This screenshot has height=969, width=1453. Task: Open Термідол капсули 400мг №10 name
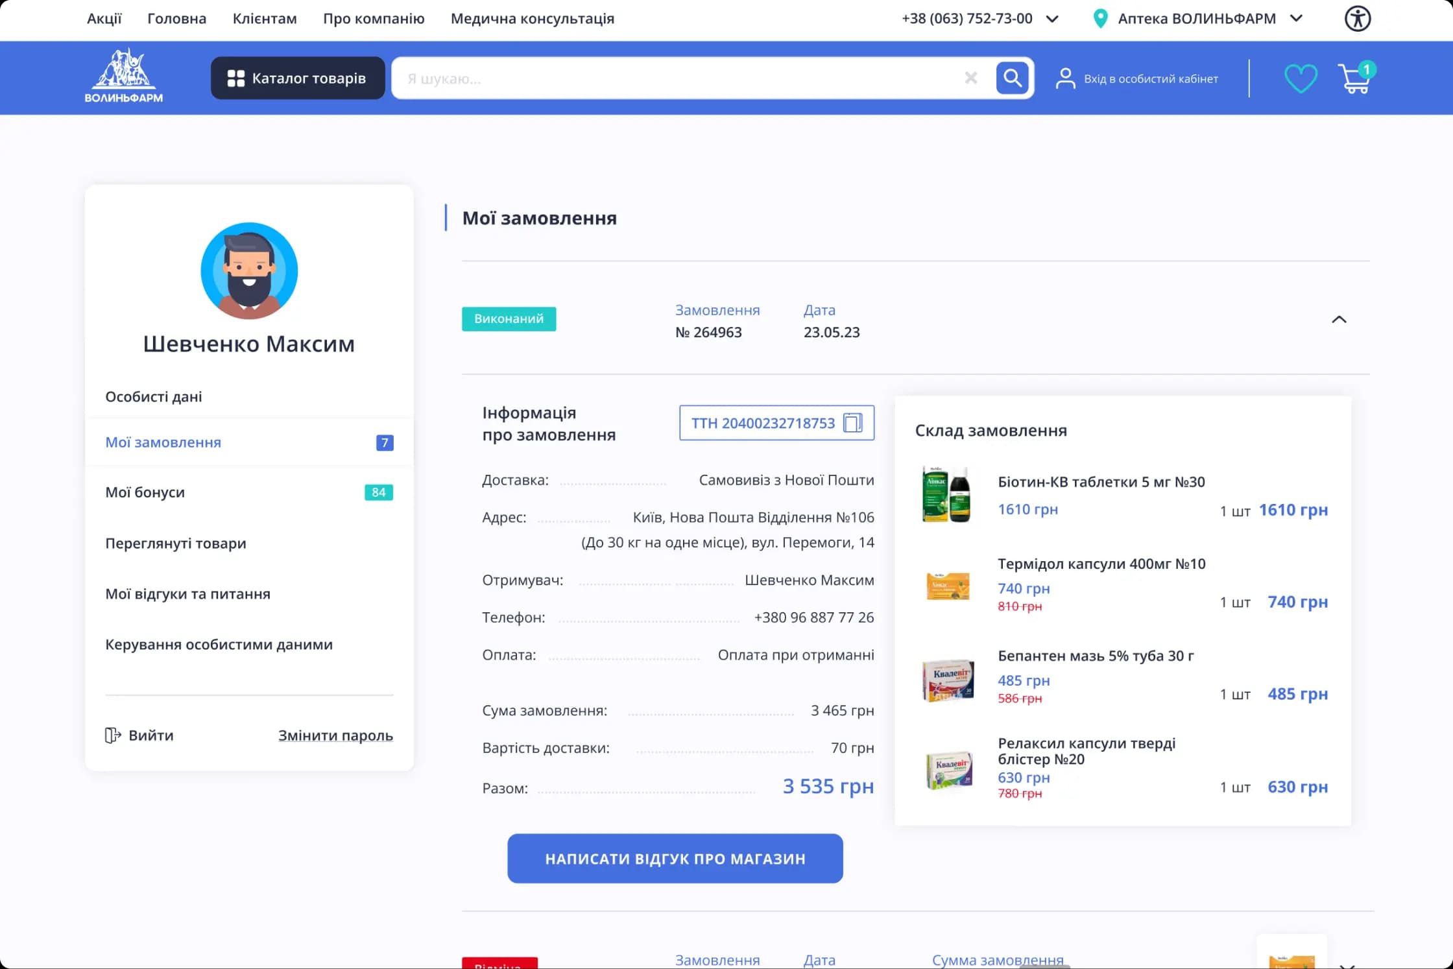[x=1101, y=564]
